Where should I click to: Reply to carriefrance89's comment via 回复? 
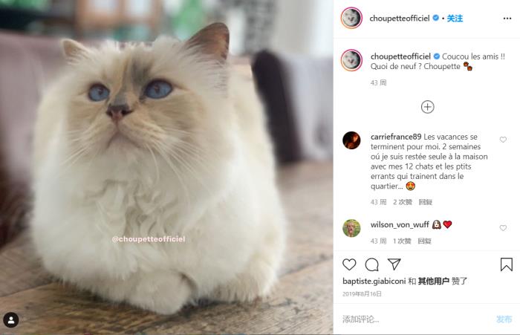tap(426, 202)
